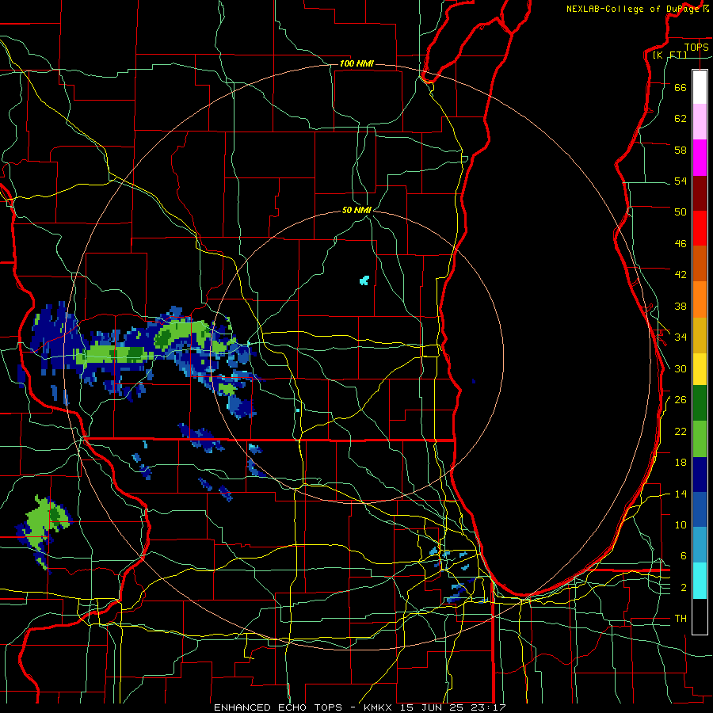Click the dark green legend swatch
Viewport: 713px width, 713px height.
click(x=700, y=403)
